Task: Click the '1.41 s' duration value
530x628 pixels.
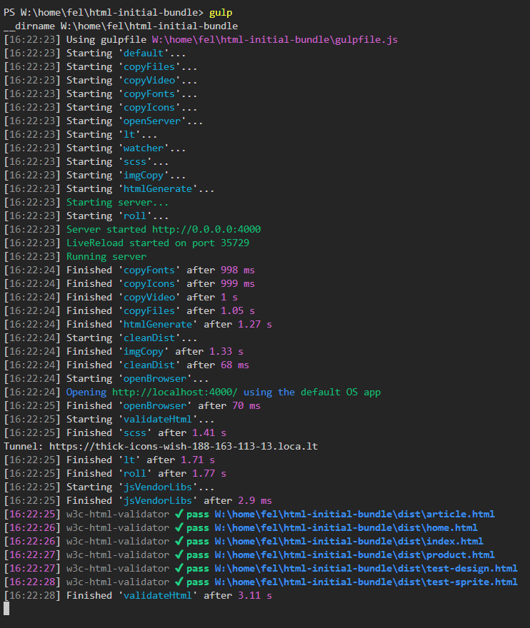Action: (209, 433)
